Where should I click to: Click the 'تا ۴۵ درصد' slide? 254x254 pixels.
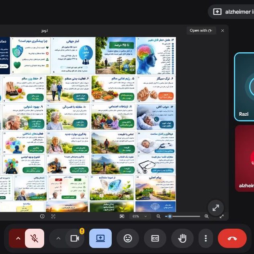pyautogui.click(x=115, y=55)
